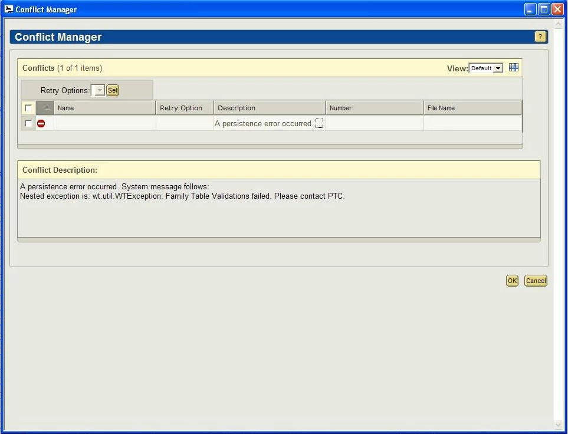568x434 pixels.
Task: Confirm with the OK button
Action: tap(512, 281)
